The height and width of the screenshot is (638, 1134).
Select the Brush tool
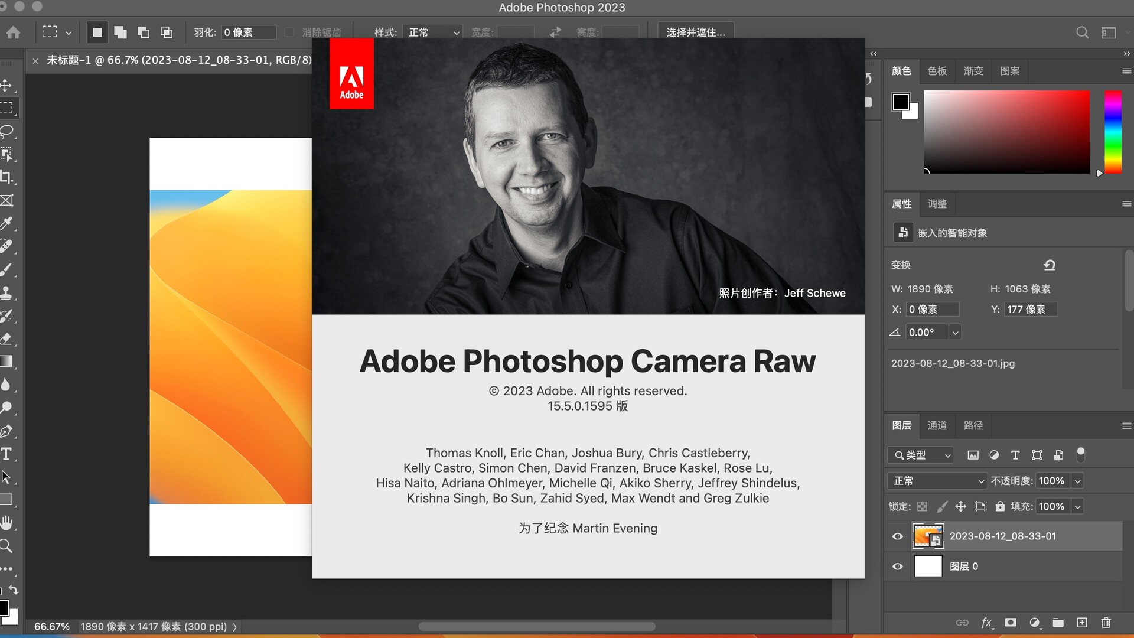pyautogui.click(x=6, y=269)
